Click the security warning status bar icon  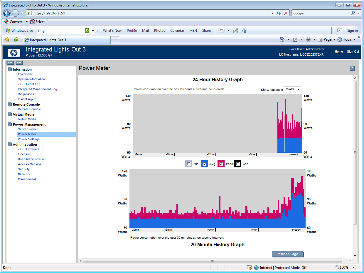point(249,267)
